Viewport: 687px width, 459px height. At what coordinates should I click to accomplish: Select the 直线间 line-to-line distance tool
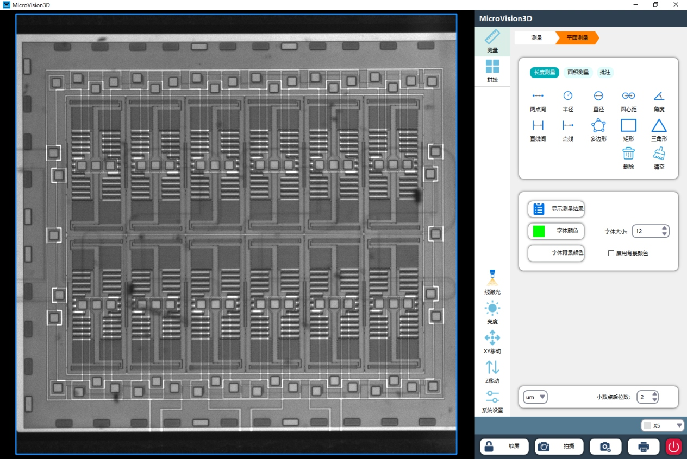tap(538, 131)
